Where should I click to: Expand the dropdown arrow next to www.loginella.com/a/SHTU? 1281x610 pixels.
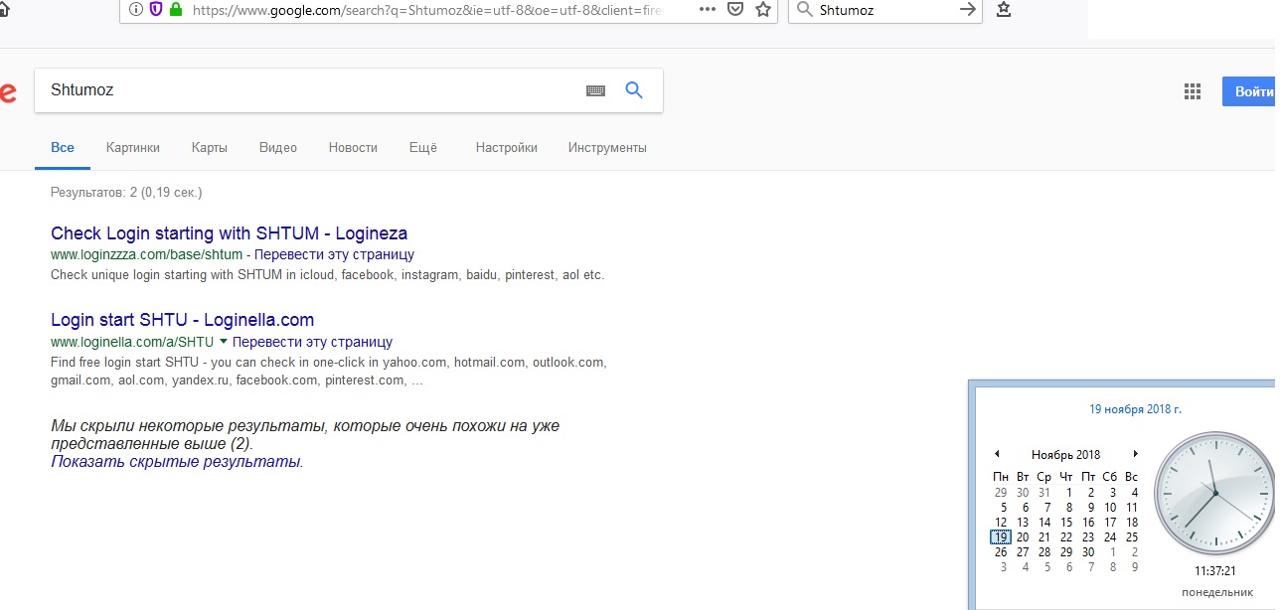pyautogui.click(x=223, y=342)
